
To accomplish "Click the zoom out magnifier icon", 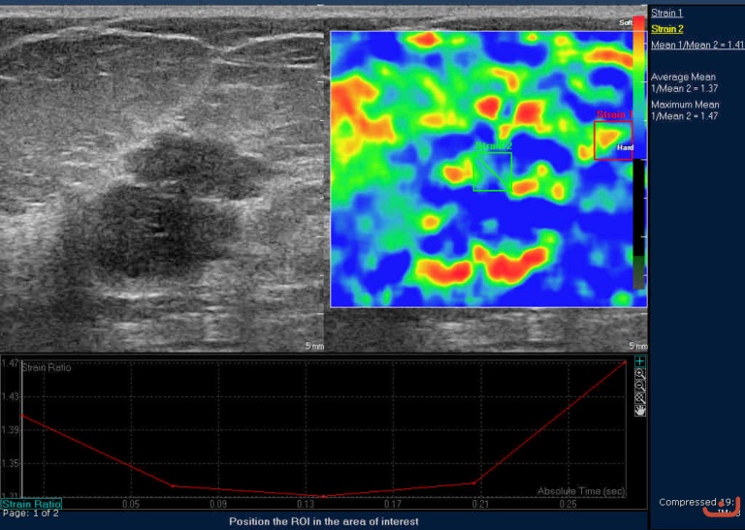I will coord(639,386).
